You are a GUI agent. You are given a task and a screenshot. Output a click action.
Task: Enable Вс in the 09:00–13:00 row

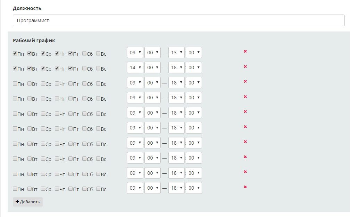click(98, 54)
